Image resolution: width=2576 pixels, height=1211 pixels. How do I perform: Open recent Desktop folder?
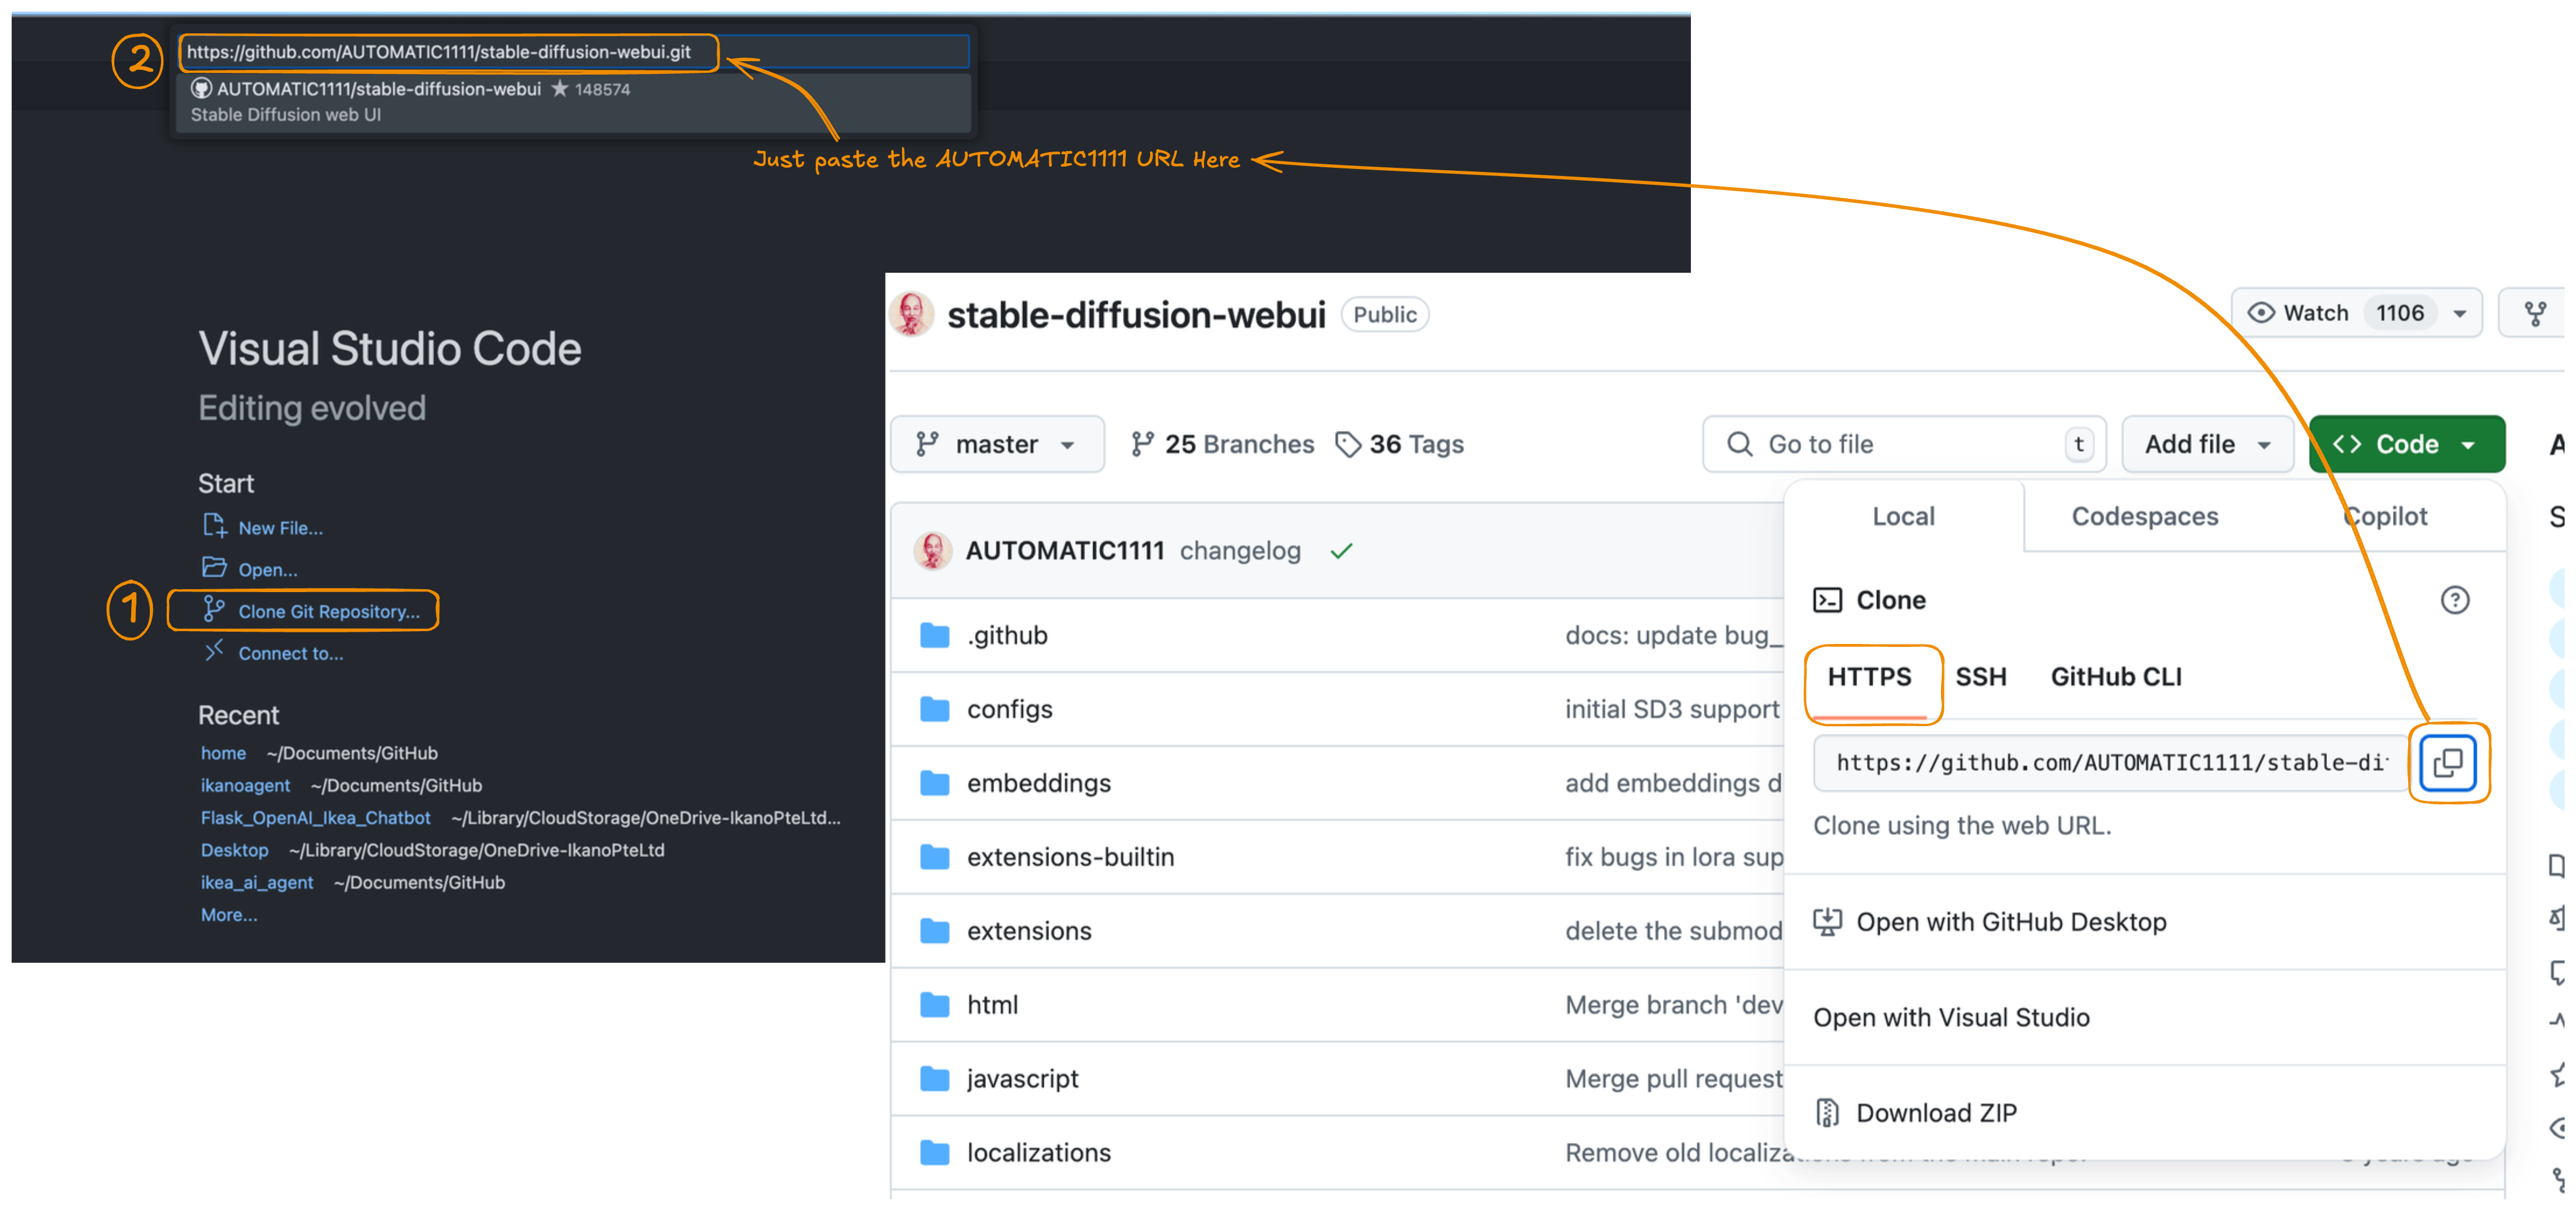(x=234, y=850)
